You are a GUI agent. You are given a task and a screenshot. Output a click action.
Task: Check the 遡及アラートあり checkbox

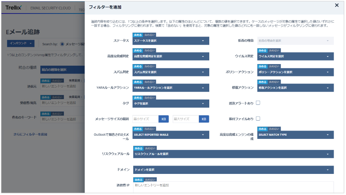(258, 103)
